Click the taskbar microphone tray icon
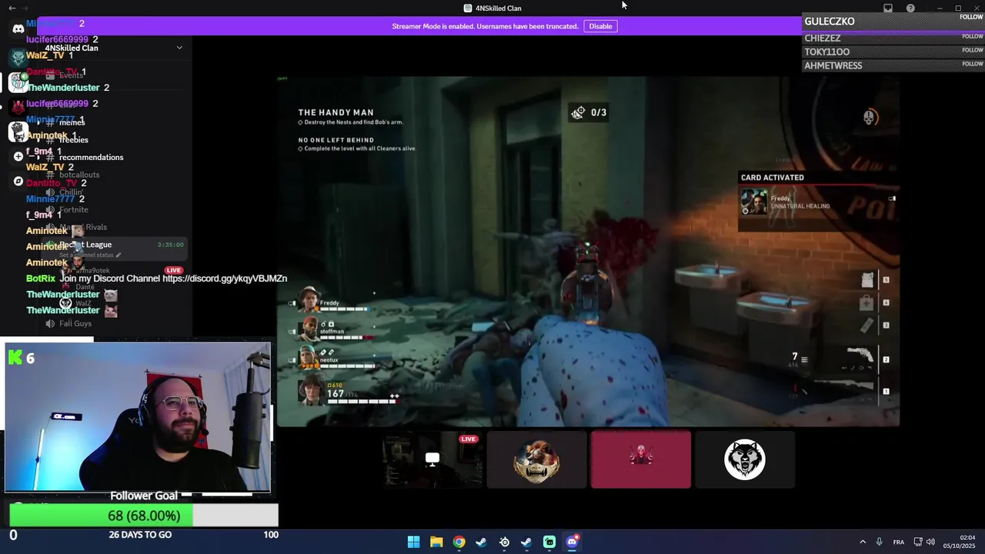This screenshot has width=985, height=554. click(x=879, y=542)
